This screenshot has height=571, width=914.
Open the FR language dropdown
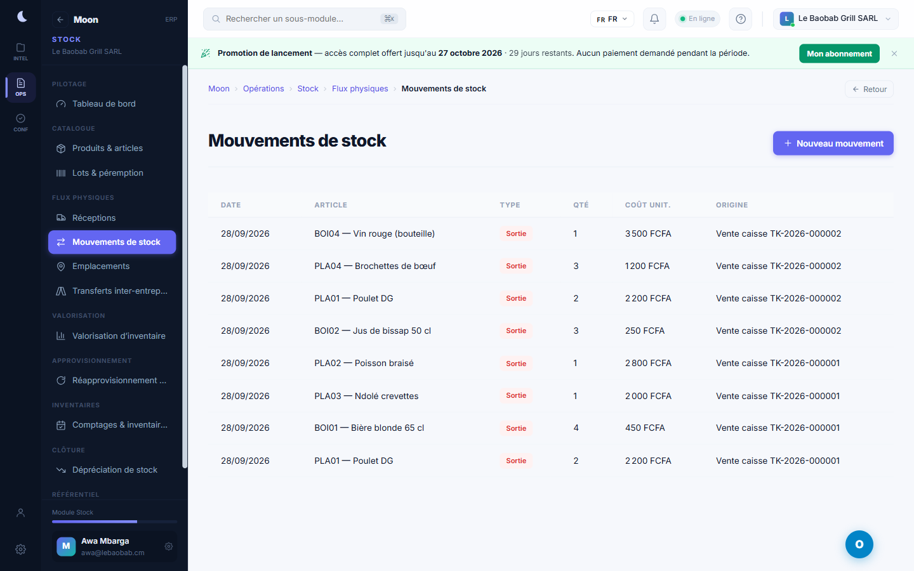[x=612, y=19]
